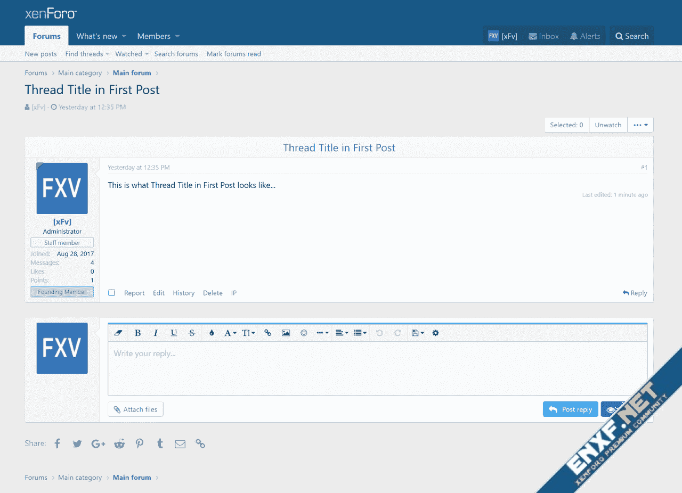Open the Insert image tool
Image resolution: width=682 pixels, height=493 pixels.
(286, 333)
